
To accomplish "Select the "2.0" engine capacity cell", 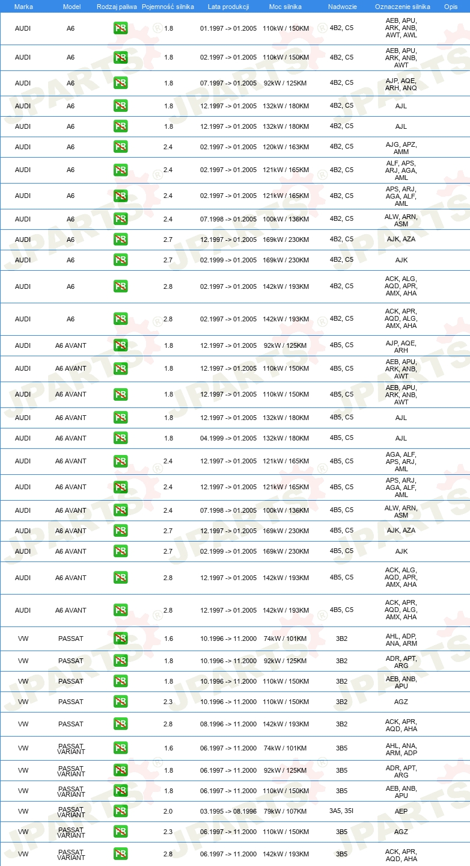I will tap(168, 811).
